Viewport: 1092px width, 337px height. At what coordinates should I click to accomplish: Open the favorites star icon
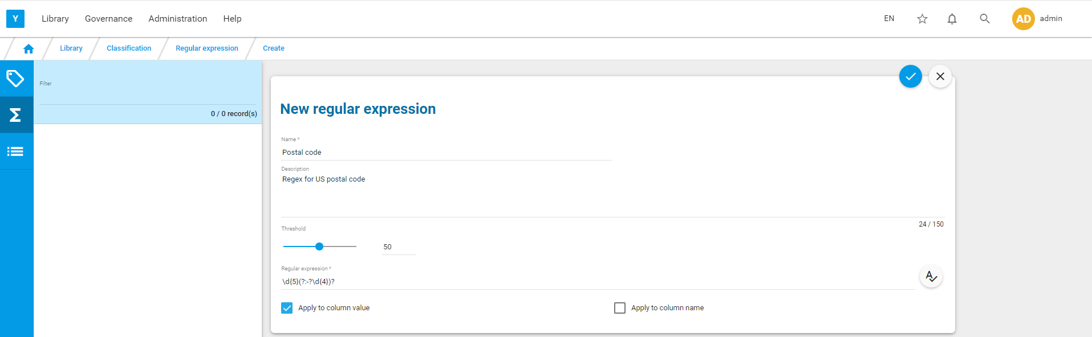(x=922, y=19)
